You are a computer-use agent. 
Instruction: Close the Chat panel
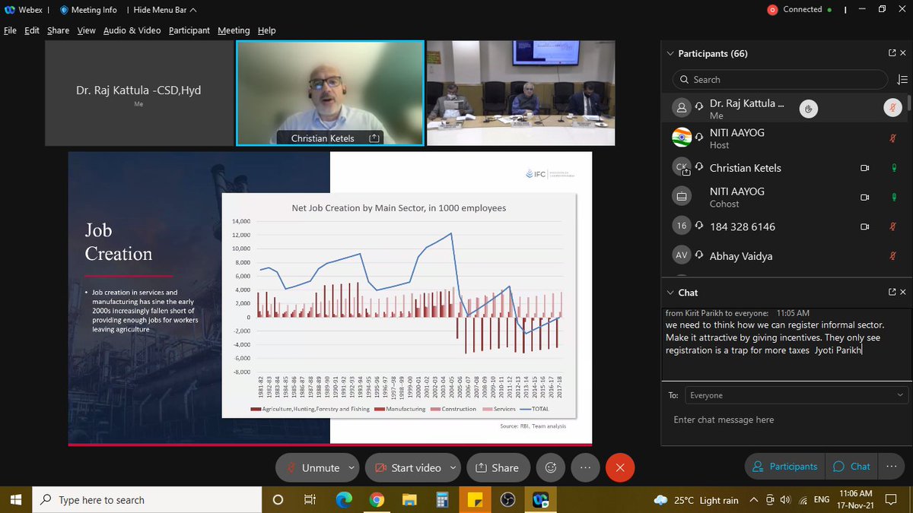(903, 292)
